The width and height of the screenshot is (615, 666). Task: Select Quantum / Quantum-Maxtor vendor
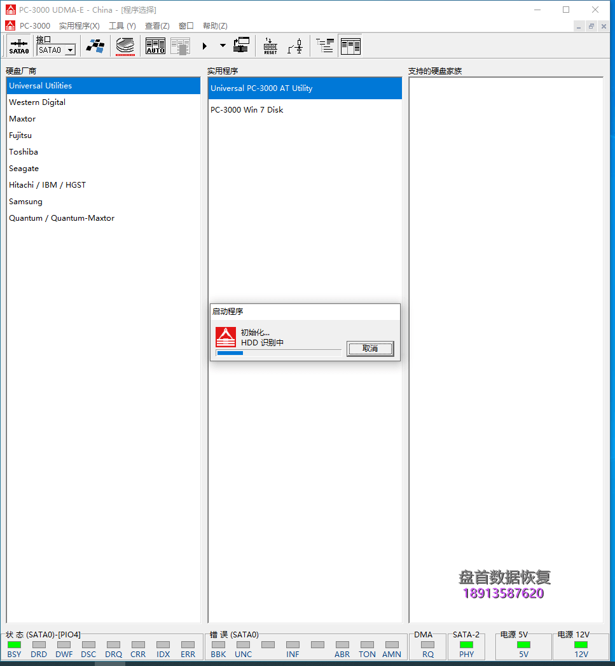[x=103, y=218]
